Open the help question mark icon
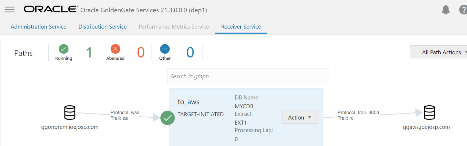 pyautogui.click(x=463, y=10)
